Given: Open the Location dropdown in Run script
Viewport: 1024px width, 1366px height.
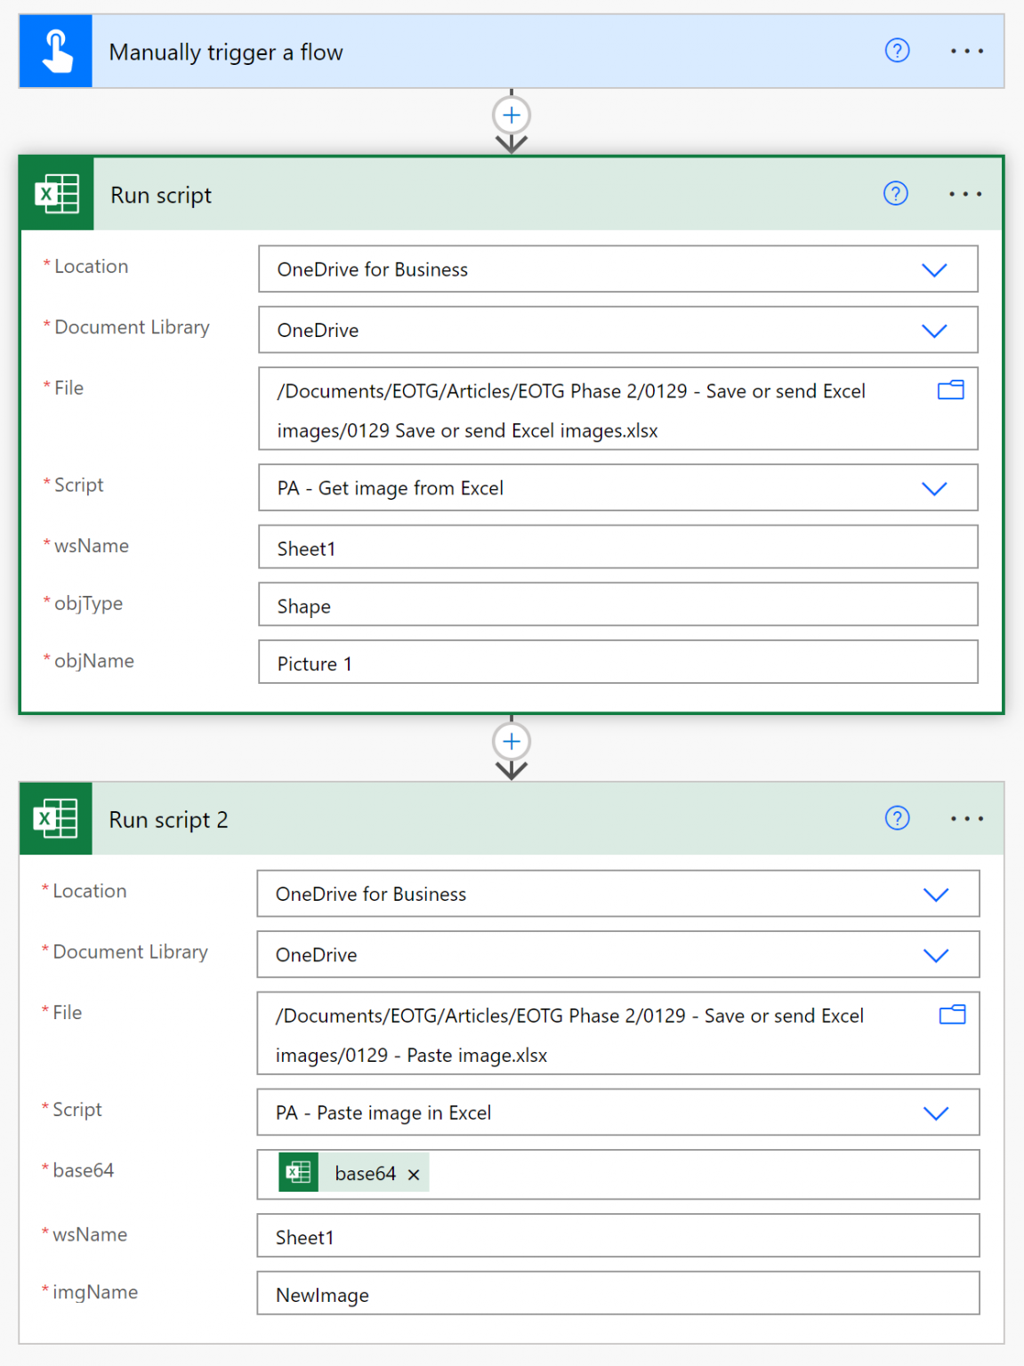Looking at the screenshot, I should pos(935,269).
